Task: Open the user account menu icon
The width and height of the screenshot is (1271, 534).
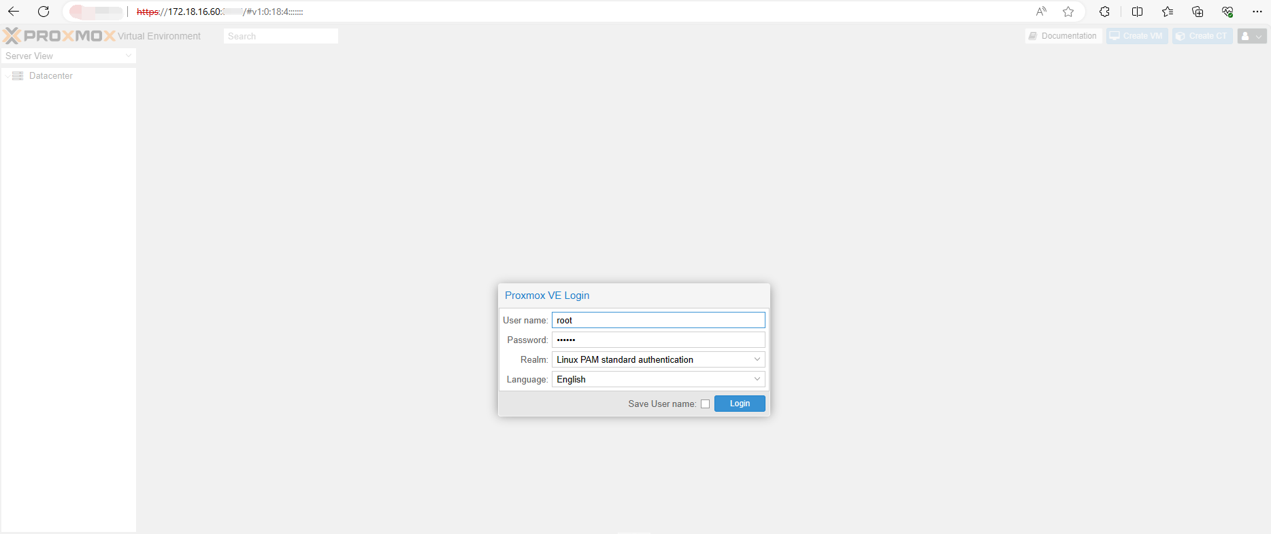Action: (x=1252, y=36)
